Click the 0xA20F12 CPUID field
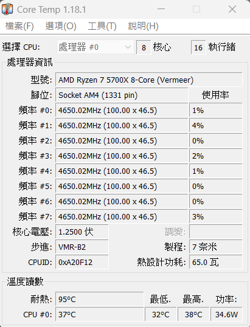Viewport: 250px width, 327px height. (x=82, y=263)
